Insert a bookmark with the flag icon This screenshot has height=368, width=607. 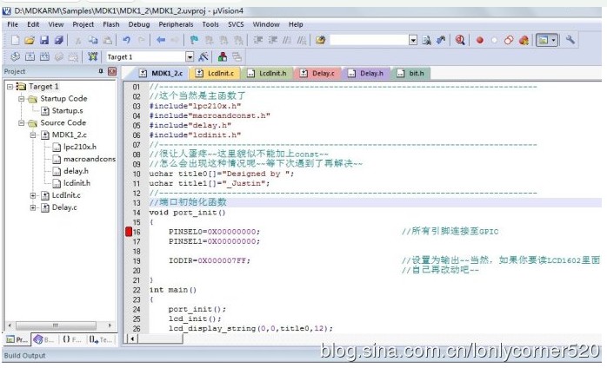tap(194, 40)
